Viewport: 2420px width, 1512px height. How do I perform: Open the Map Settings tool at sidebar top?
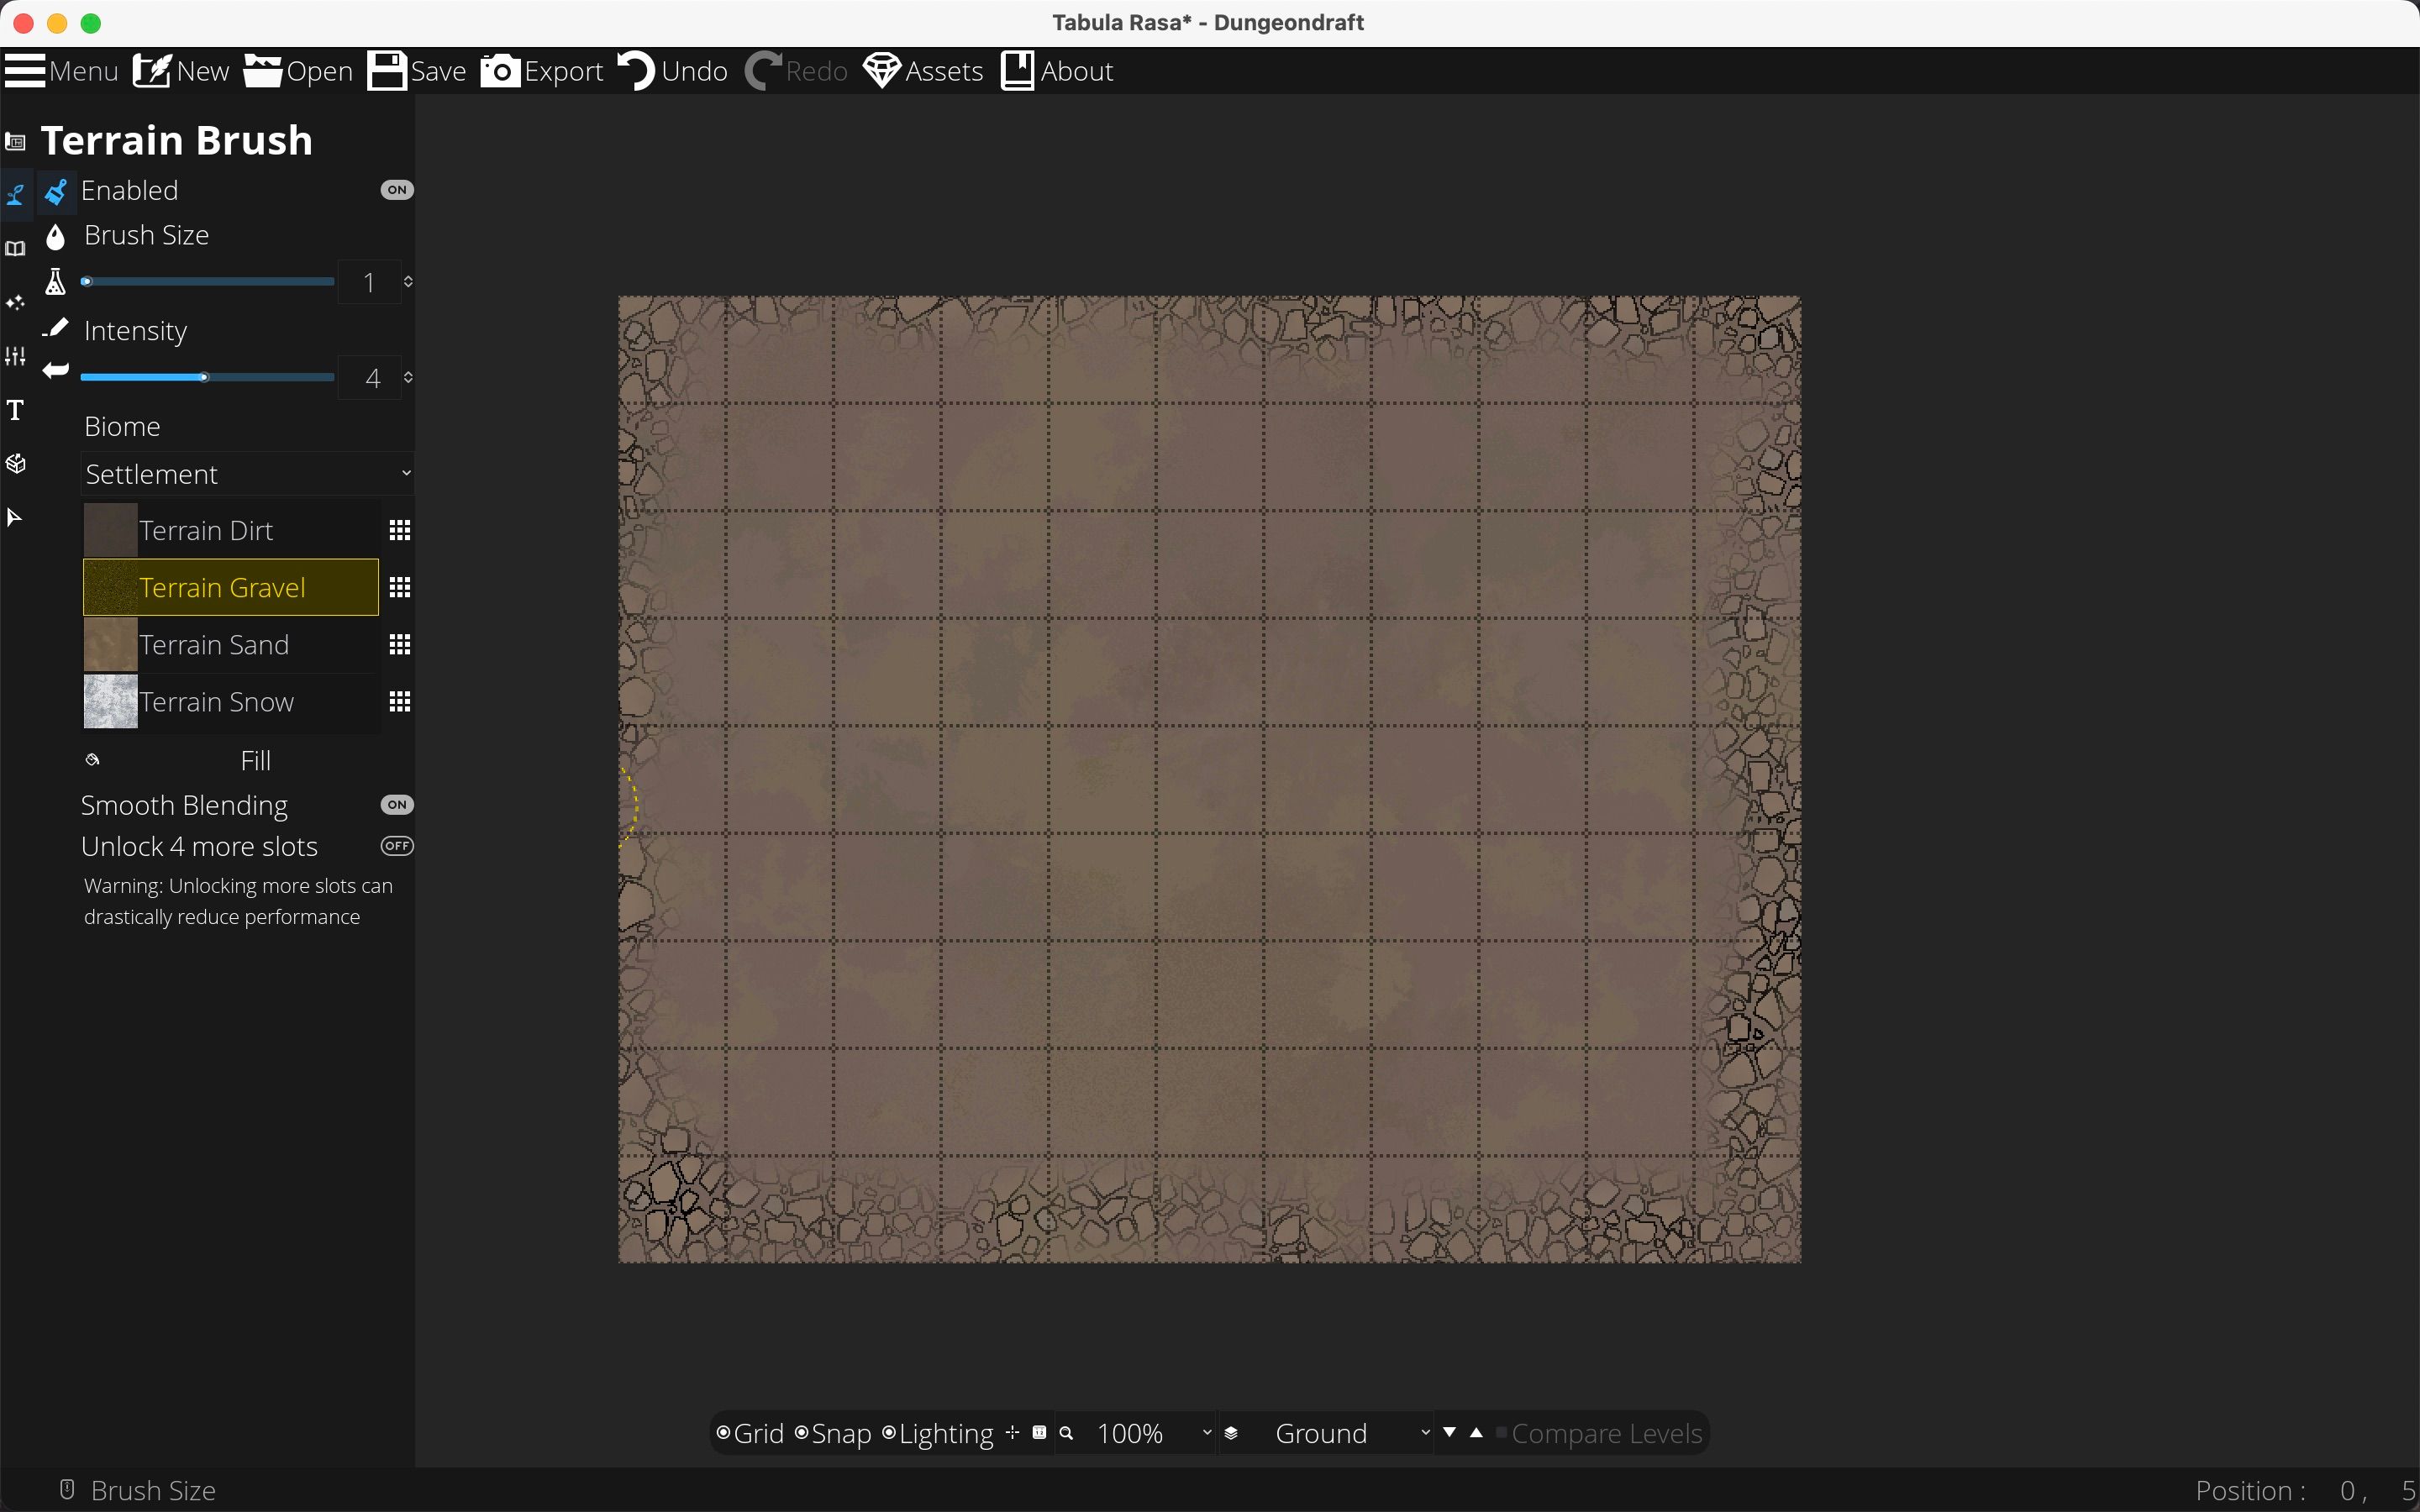click(15, 142)
